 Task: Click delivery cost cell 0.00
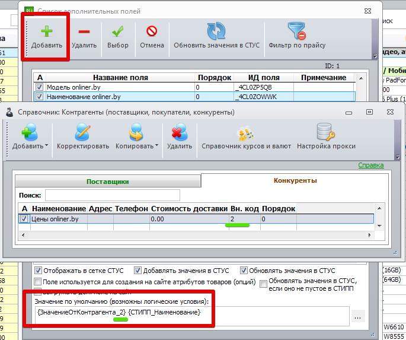tap(189, 219)
